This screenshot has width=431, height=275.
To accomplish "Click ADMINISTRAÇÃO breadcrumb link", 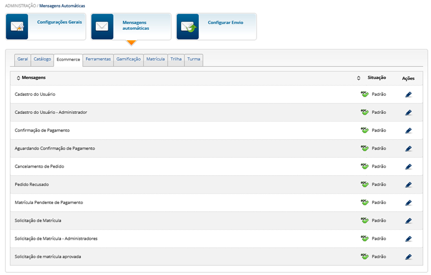I will pos(23,5).
